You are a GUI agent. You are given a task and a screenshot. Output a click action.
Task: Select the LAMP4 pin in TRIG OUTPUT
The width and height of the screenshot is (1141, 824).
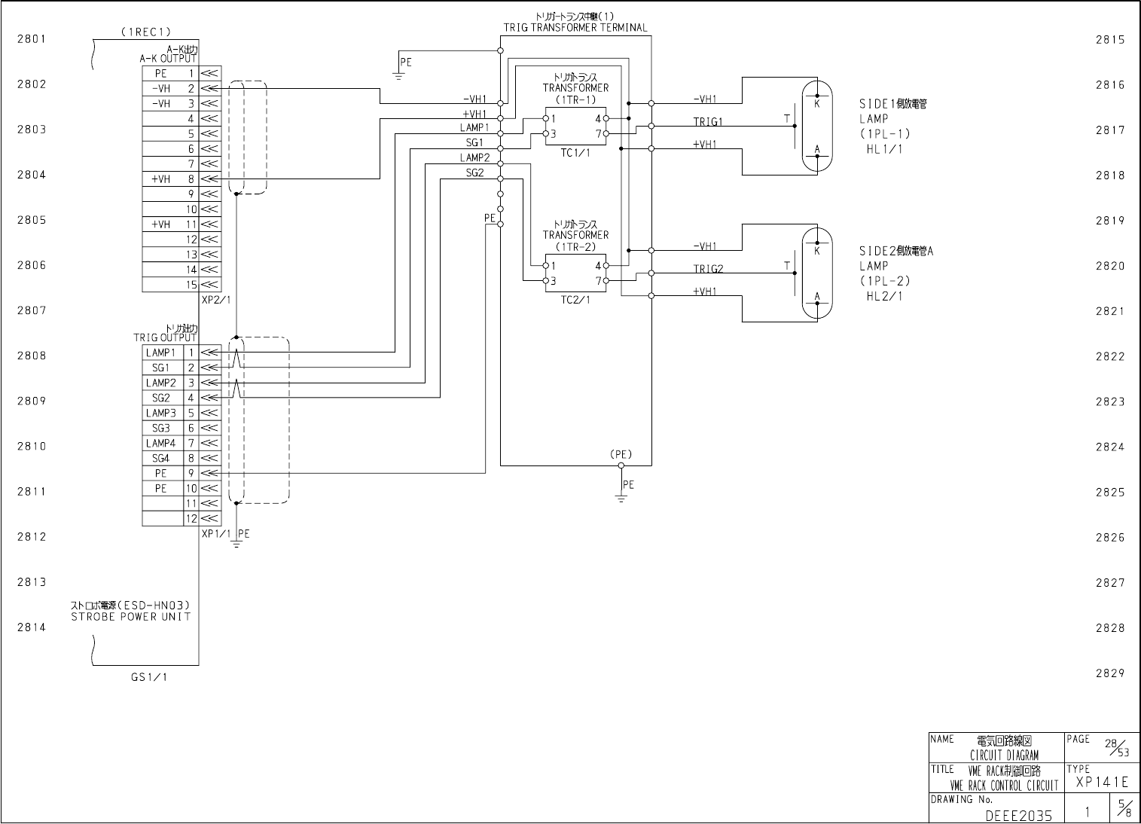tap(160, 443)
